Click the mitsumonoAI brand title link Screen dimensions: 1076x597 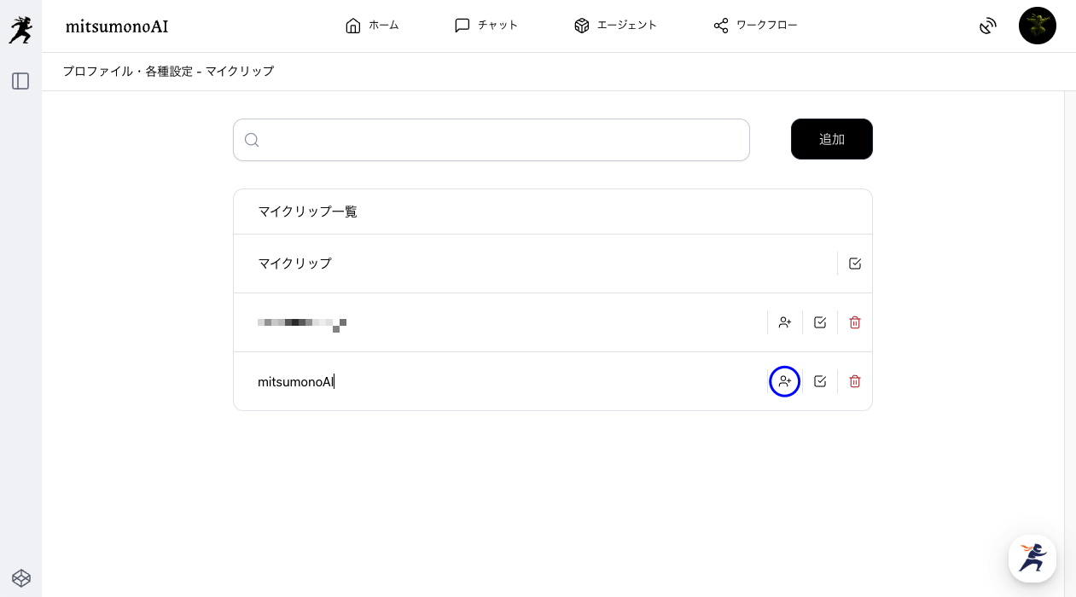click(x=117, y=26)
